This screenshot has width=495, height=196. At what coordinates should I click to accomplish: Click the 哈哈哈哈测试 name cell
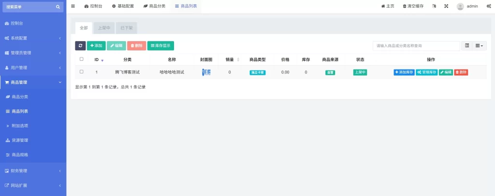[172, 72]
